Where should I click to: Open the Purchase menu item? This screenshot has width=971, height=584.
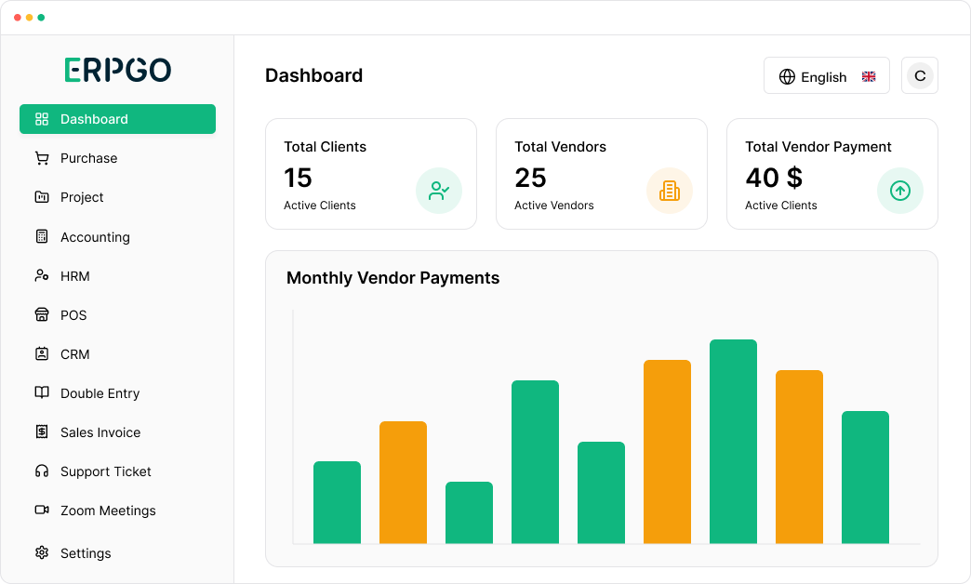click(118, 158)
